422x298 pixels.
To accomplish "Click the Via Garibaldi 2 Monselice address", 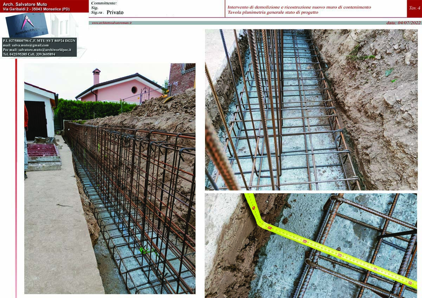I will [x=36, y=9].
